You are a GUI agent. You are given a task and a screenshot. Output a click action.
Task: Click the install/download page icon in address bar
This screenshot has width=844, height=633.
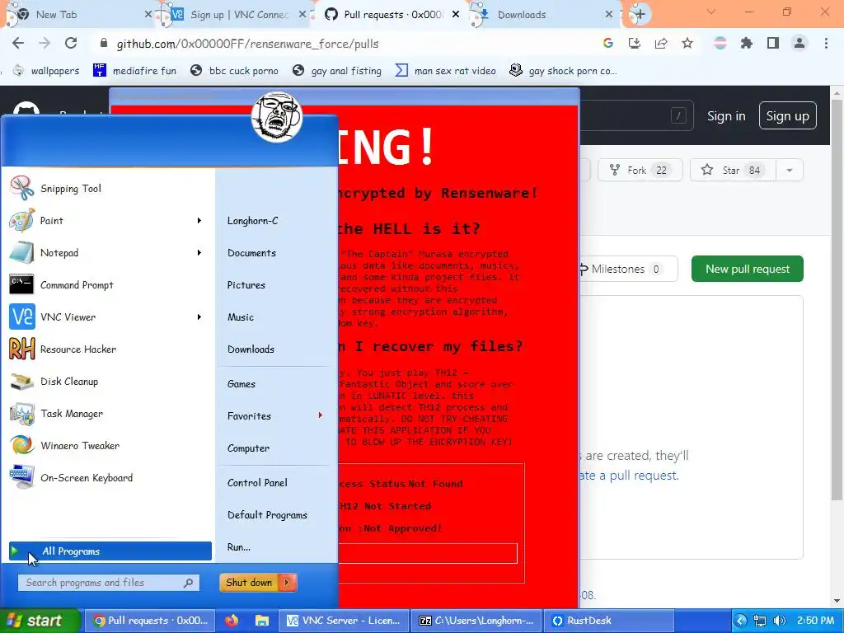[635, 43]
